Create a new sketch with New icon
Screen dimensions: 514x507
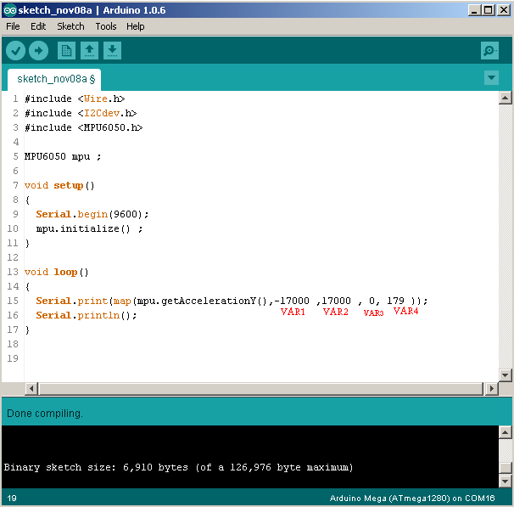[66, 51]
